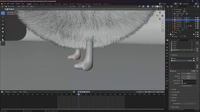Viewport: 200px width, 112px height.
Task: Open the timeline Marker menu
Action: (25, 92)
